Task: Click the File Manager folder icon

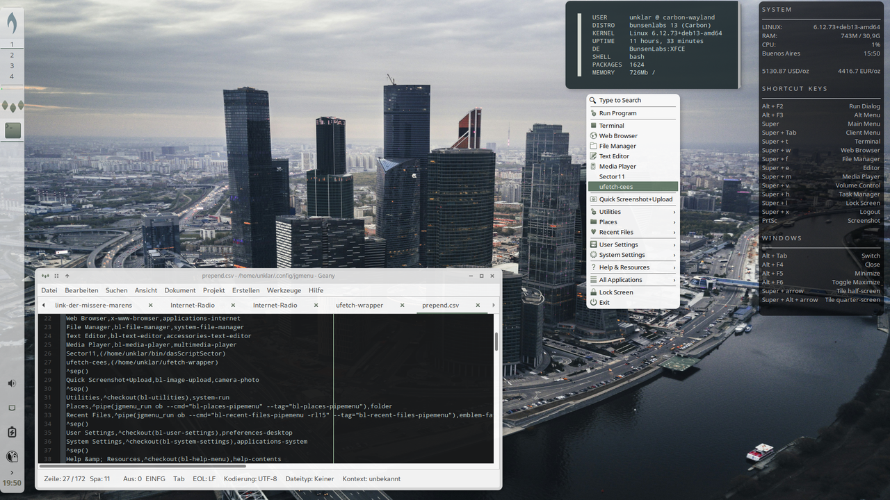Action: point(593,146)
